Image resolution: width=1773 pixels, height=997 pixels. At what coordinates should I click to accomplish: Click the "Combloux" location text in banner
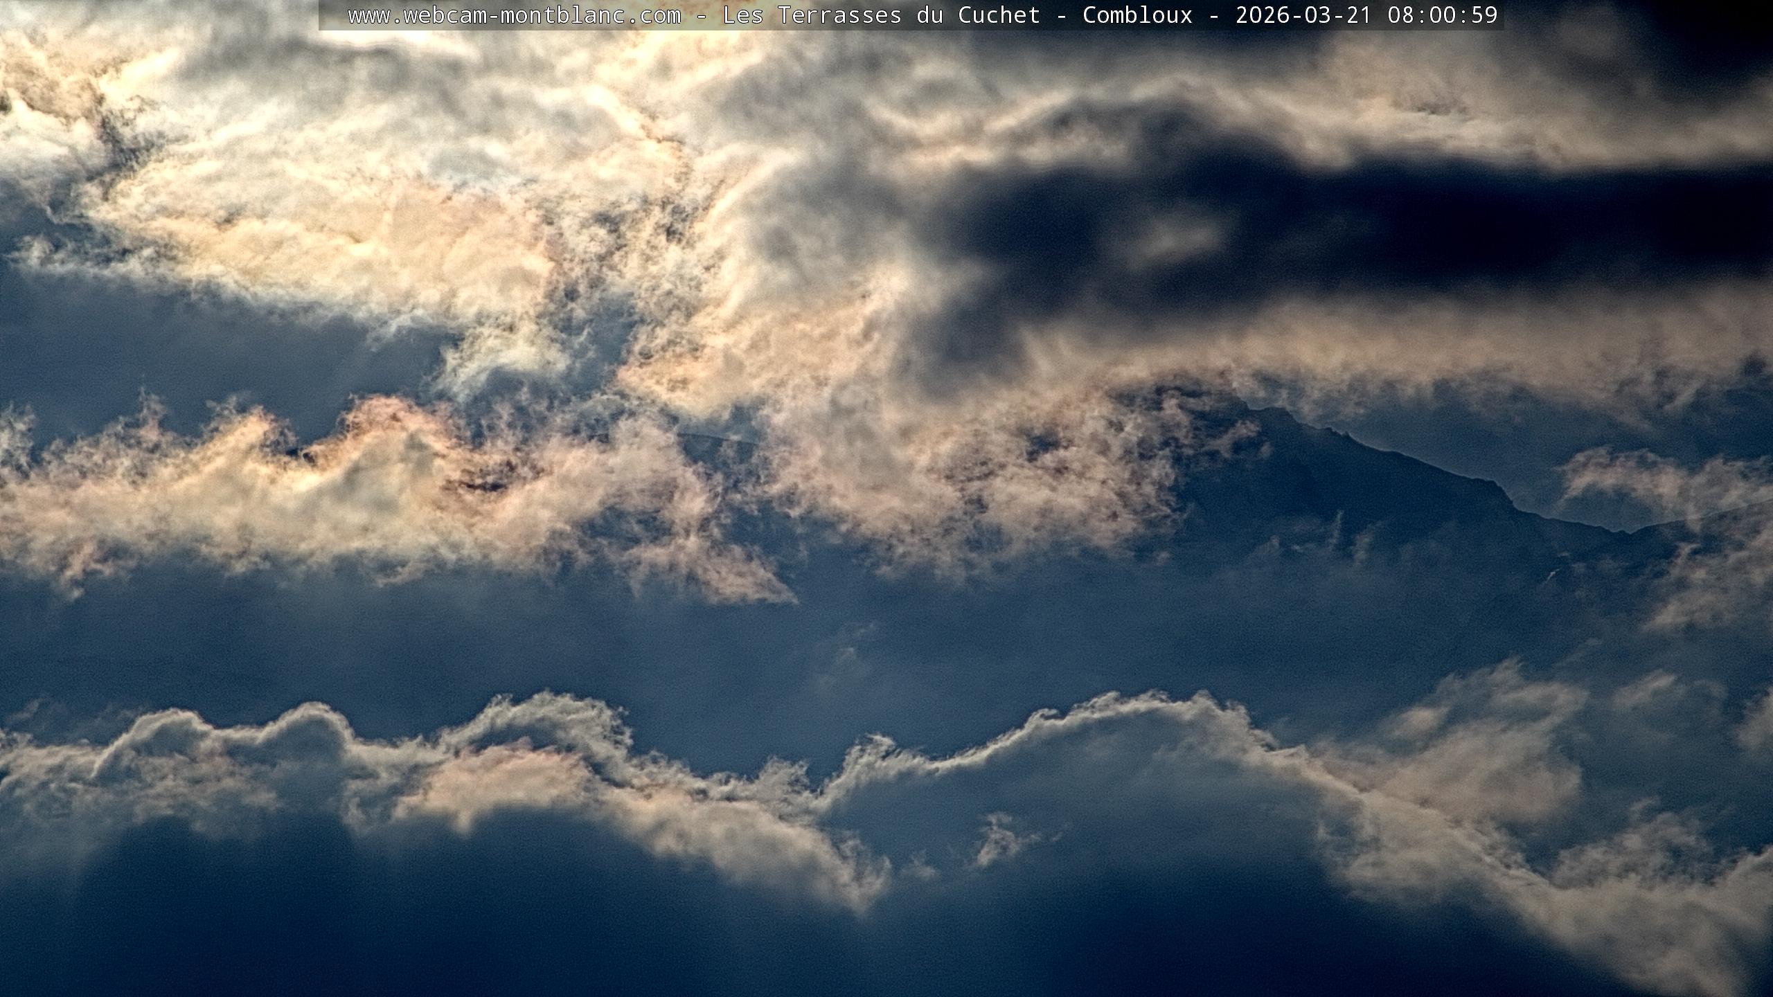click(x=1137, y=15)
